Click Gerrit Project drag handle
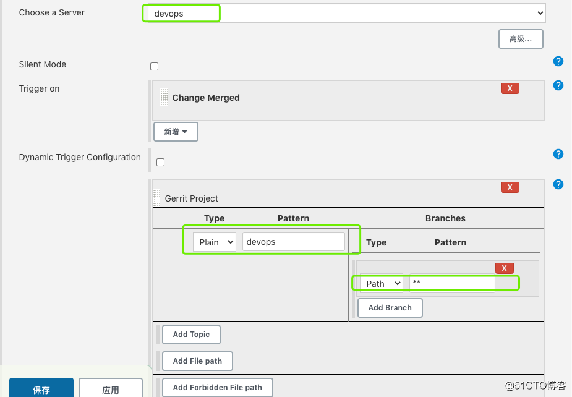Image resolution: width=572 pixels, height=397 pixels. point(156,198)
